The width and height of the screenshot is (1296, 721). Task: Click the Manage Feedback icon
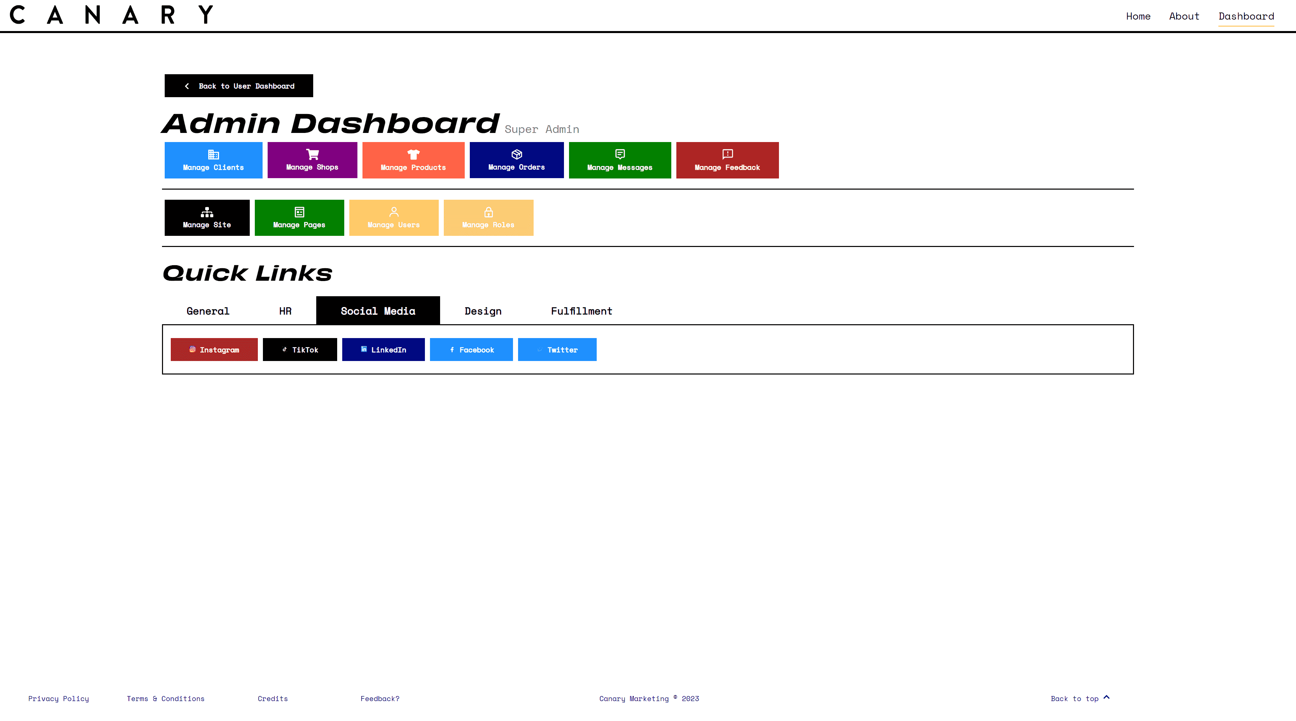tap(727, 154)
